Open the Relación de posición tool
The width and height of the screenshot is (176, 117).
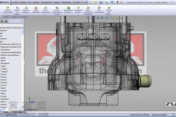click(x=17, y=11)
